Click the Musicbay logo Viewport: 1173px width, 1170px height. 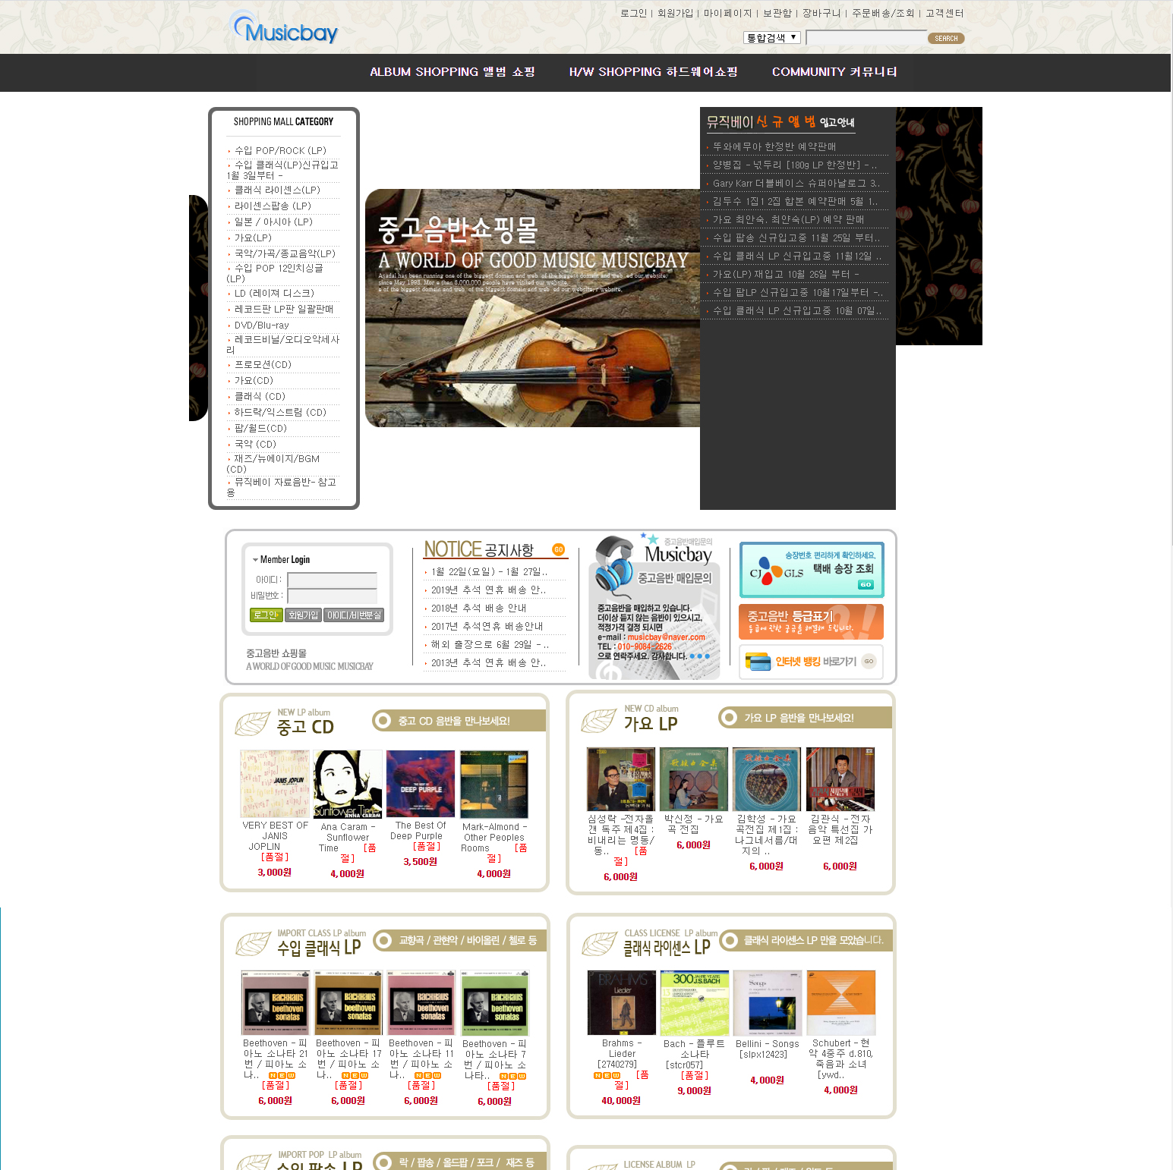coord(284,28)
